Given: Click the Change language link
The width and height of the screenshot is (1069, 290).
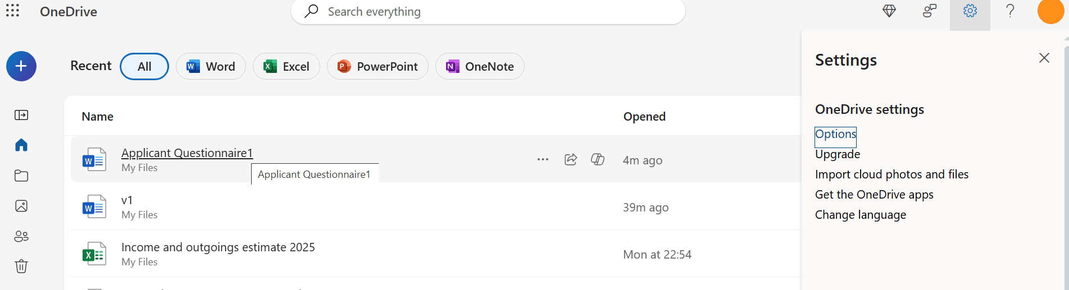Looking at the screenshot, I should (x=860, y=215).
